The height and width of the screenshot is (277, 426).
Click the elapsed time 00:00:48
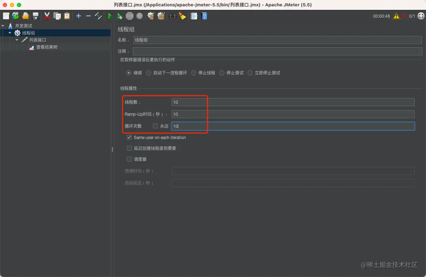pos(381,16)
